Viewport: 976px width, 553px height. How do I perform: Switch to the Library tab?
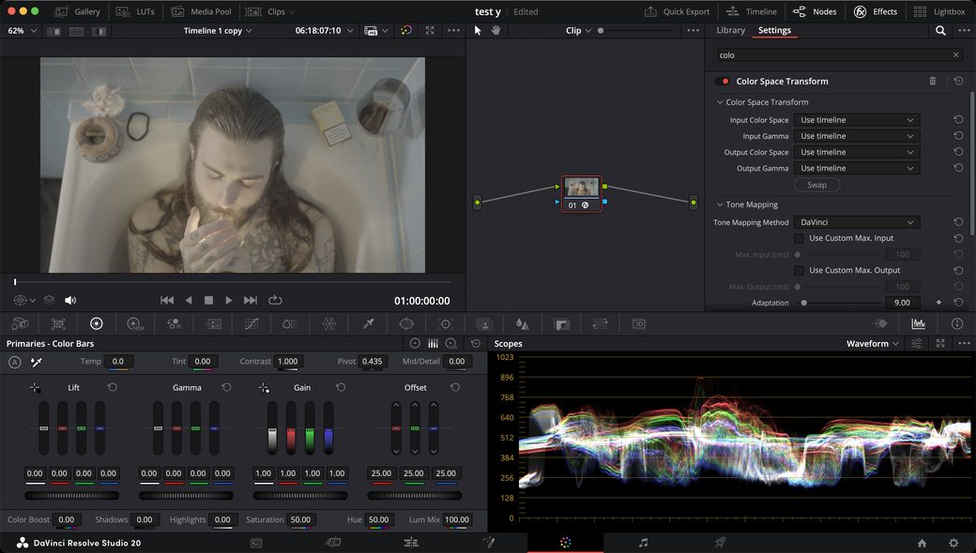[x=730, y=30]
